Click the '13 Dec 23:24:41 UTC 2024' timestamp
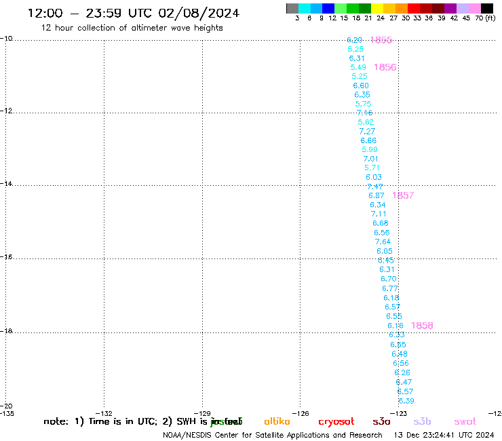Screen dimensions: 502x441 [x=444, y=436]
